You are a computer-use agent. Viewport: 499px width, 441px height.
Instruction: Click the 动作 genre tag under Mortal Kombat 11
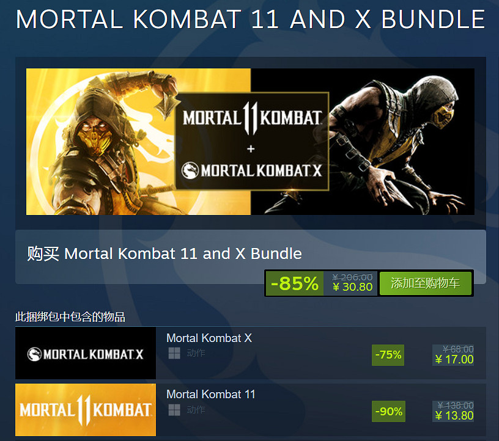(x=196, y=410)
